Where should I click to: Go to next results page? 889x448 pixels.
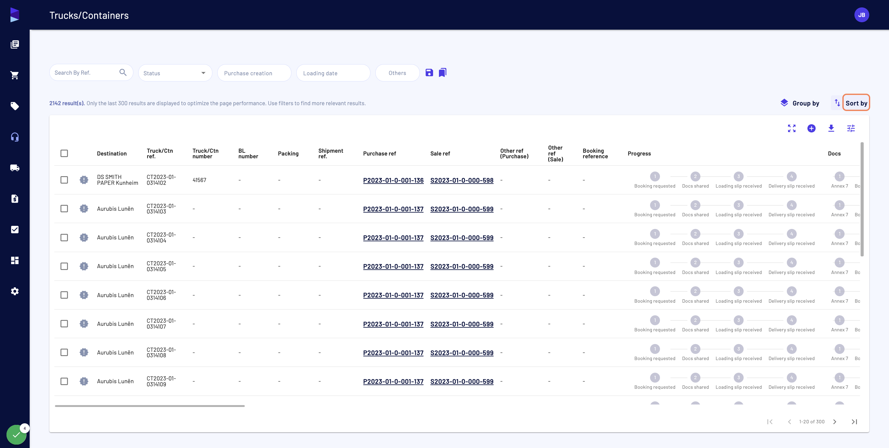(835, 422)
